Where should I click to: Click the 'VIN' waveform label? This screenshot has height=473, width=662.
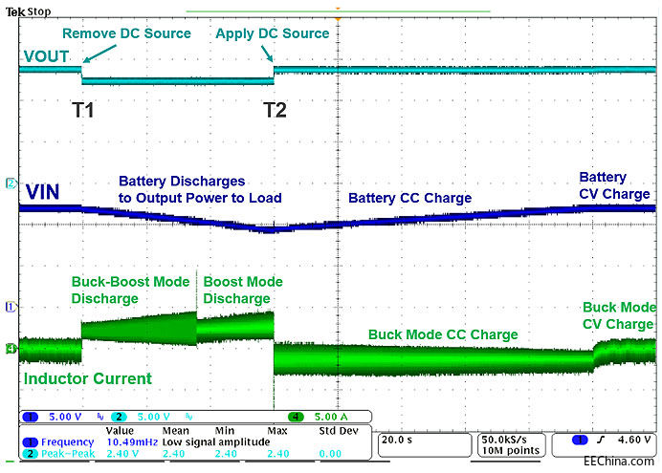coord(43,192)
